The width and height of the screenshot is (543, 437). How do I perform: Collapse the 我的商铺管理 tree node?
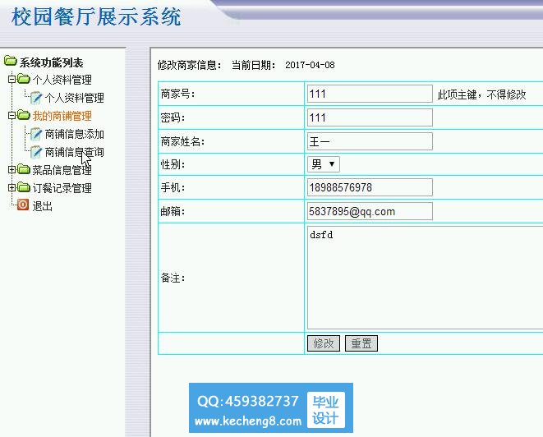point(12,115)
